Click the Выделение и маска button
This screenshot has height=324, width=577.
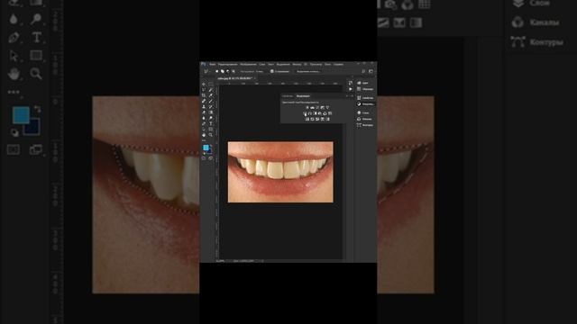point(308,72)
